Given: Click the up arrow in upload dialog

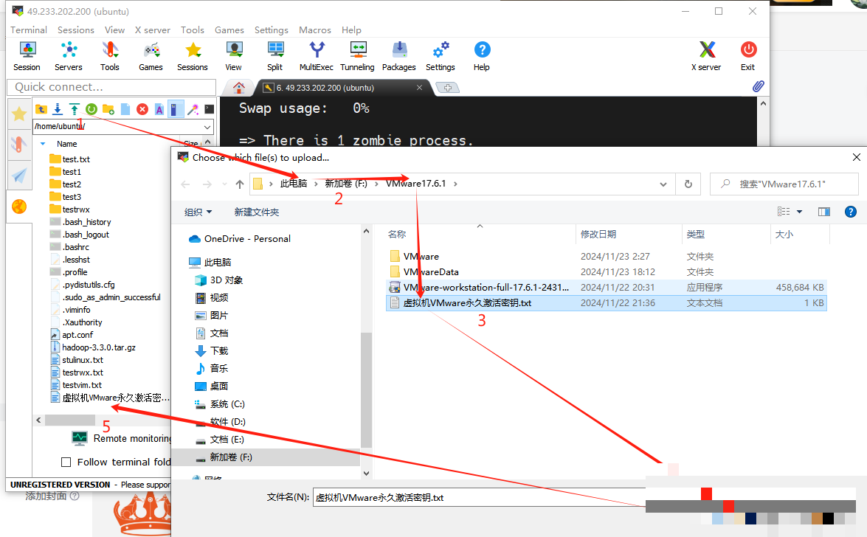Looking at the screenshot, I should 239,184.
